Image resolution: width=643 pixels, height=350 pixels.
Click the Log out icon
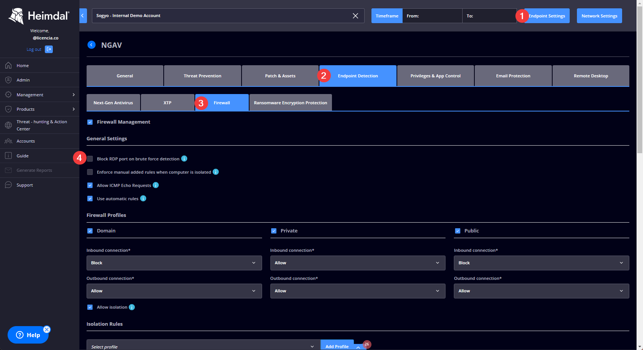[49, 49]
